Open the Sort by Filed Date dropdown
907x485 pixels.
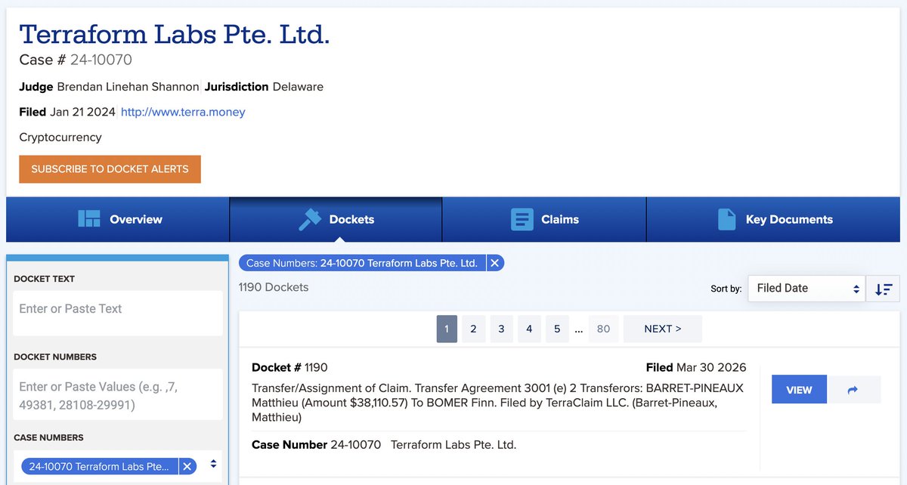[806, 289]
